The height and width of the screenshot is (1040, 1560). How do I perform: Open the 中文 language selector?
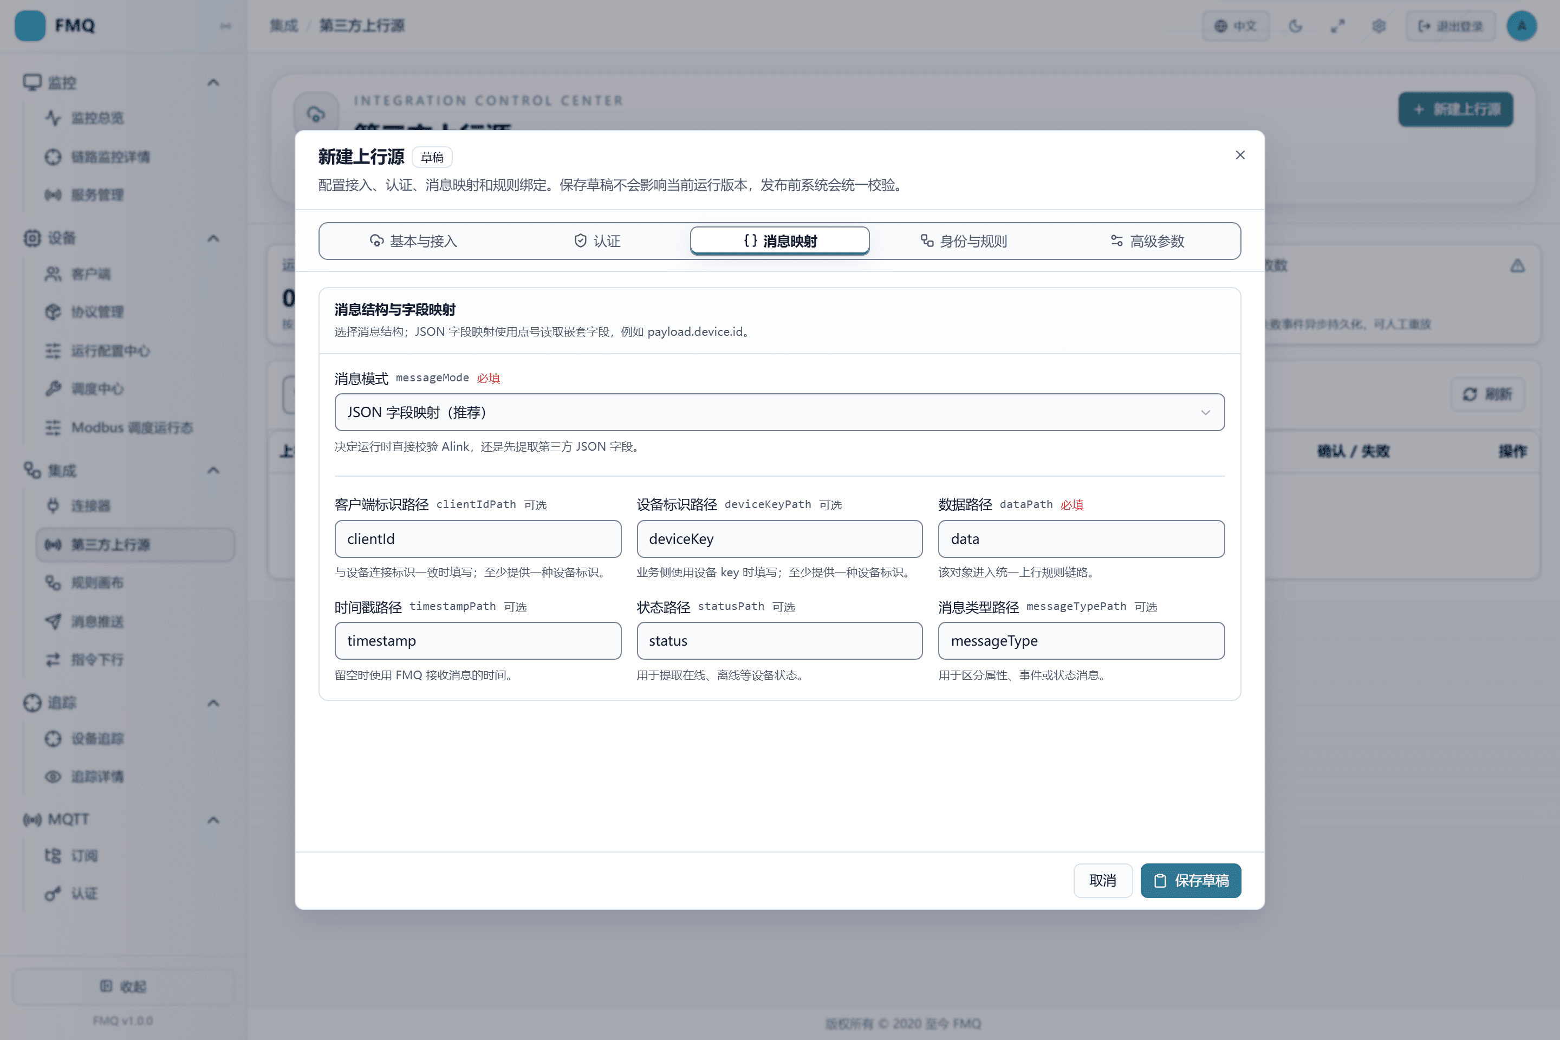click(1235, 26)
